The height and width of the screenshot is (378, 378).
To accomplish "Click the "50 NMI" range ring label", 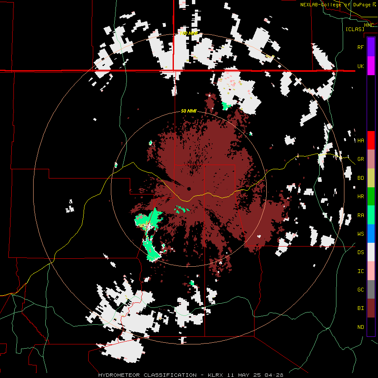I will click(189, 111).
